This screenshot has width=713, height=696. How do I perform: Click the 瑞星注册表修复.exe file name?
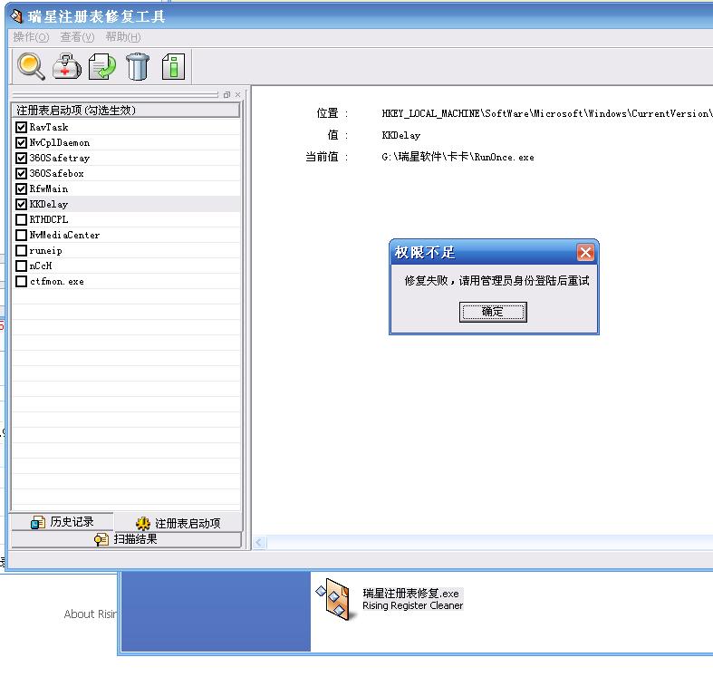tap(410, 594)
